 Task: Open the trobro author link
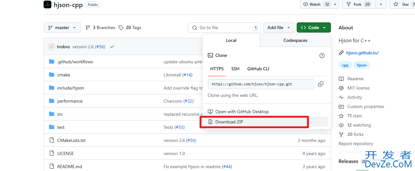click(x=64, y=47)
